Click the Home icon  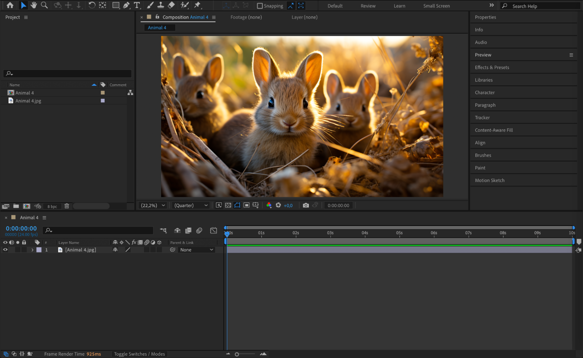click(x=10, y=5)
